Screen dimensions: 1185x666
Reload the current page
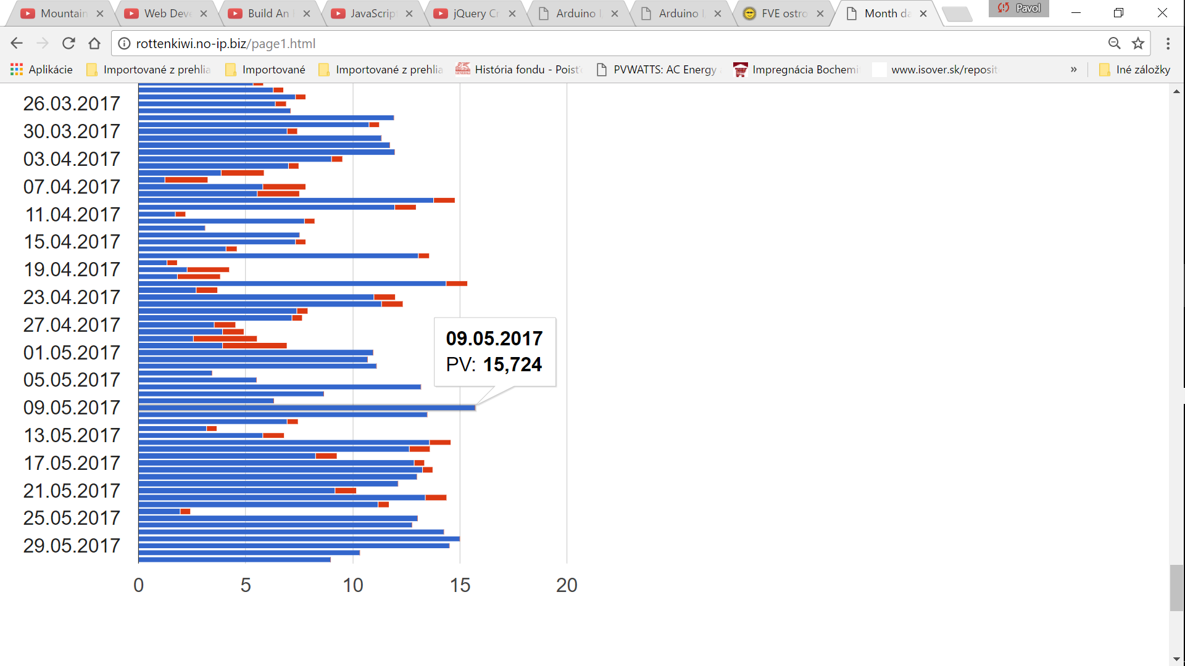click(69, 43)
